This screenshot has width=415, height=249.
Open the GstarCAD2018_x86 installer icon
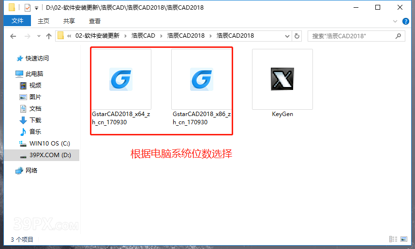[x=202, y=79]
